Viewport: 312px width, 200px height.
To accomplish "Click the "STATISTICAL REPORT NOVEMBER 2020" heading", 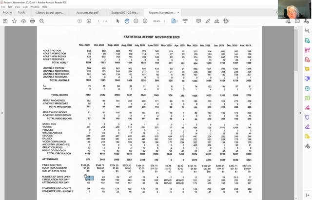I will click(152, 37).
